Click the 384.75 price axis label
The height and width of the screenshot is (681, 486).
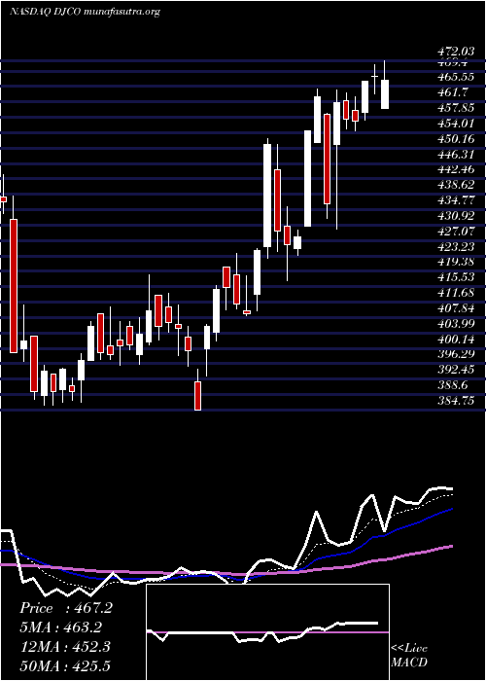(456, 401)
